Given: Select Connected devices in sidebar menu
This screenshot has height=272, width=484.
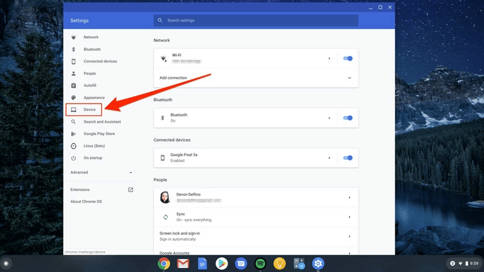Looking at the screenshot, I should pos(100,62).
